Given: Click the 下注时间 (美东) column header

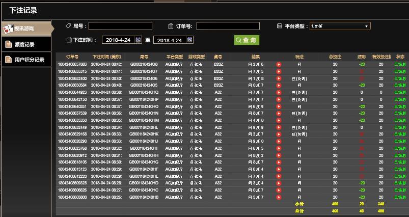Looking at the screenshot, I should click(107, 57).
